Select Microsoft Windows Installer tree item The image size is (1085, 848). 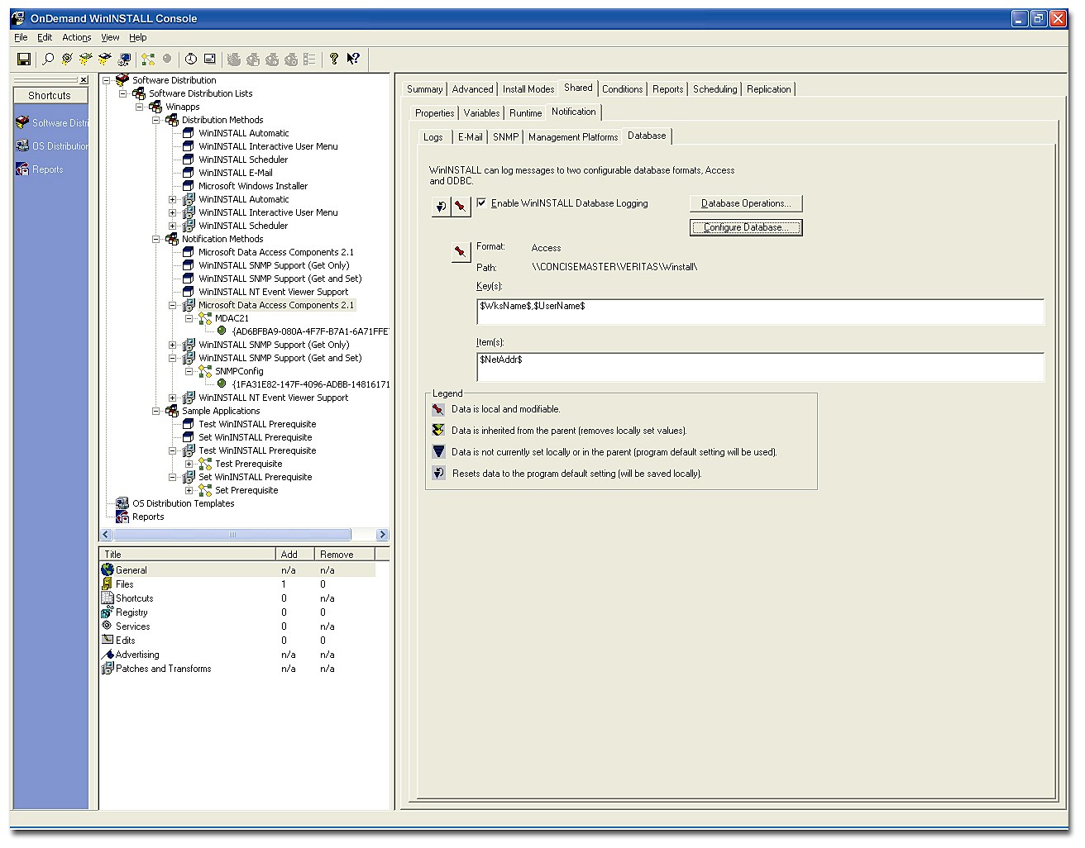tap(253, 186)
